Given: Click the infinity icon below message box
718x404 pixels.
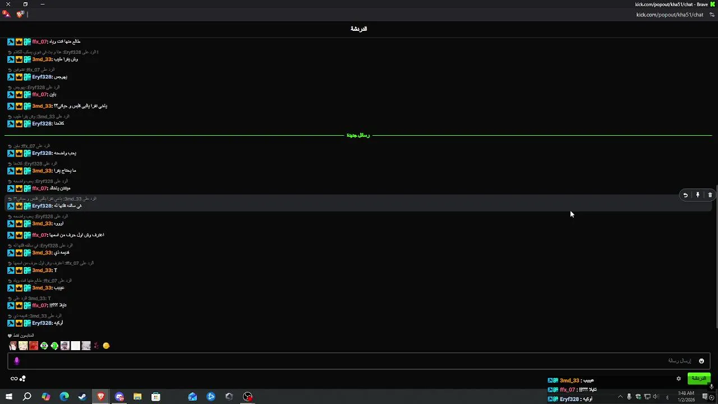Looking at the screenshot, I should tap(14, 378).
